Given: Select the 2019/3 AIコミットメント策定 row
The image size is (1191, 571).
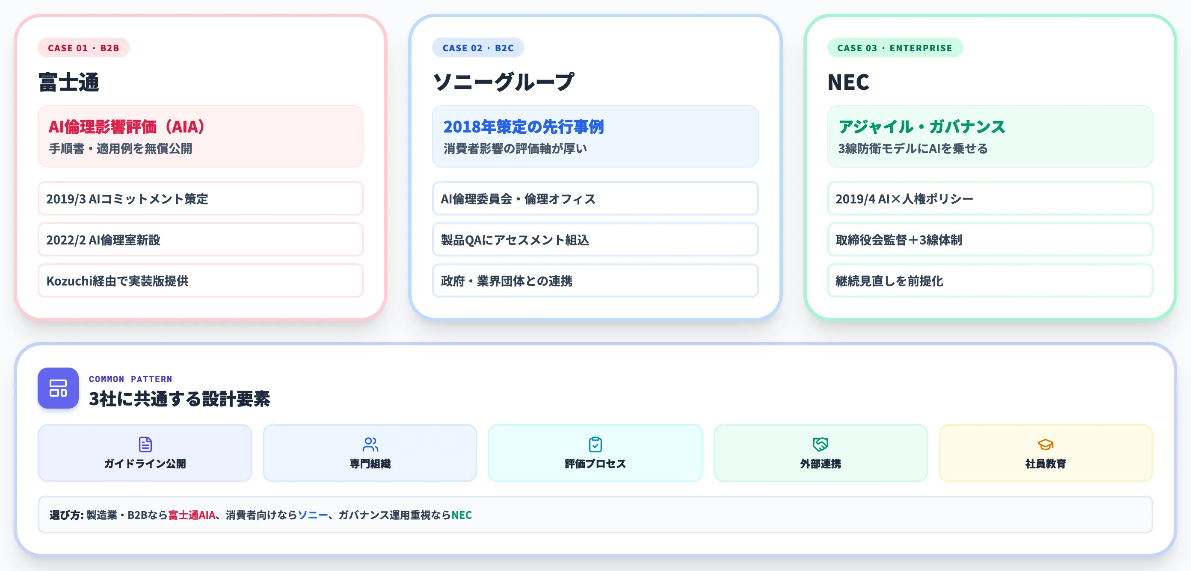Looking at the screenshot, I should pos(200,199).
